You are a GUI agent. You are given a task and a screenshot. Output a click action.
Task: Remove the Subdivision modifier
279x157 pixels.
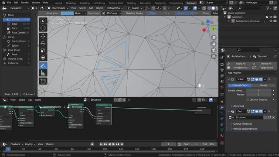click(x=269, y=79)
